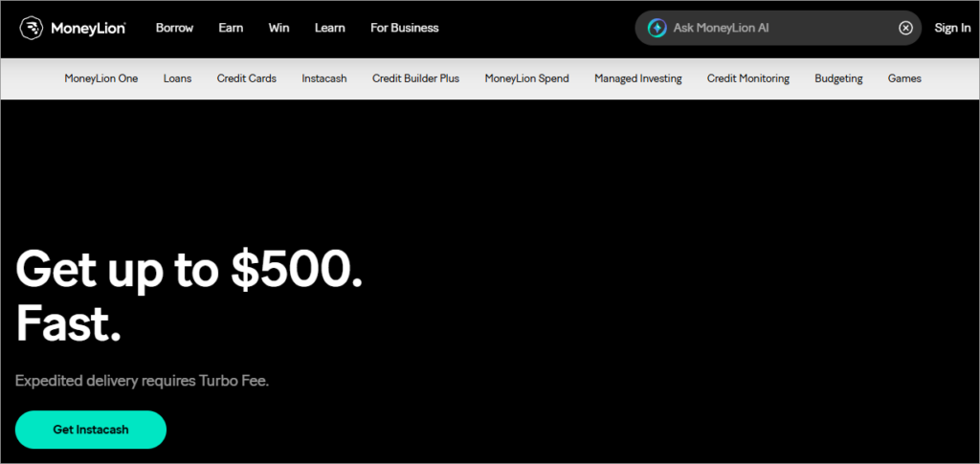The width and height of the screenshot is (980, 464).
Task: Open the Credit Cards section
Action: (246, 78)
